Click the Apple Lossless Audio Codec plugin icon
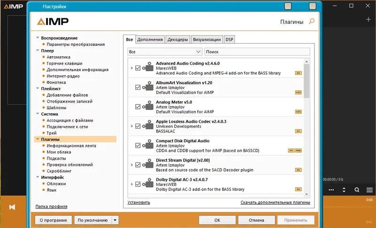 pos(148,125)
